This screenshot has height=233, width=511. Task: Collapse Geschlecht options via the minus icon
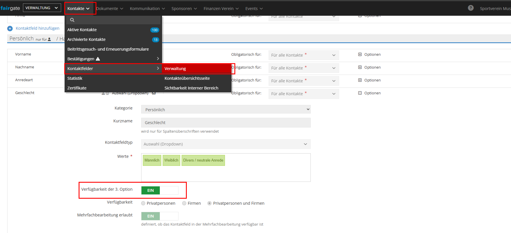[x=360, y=93]
